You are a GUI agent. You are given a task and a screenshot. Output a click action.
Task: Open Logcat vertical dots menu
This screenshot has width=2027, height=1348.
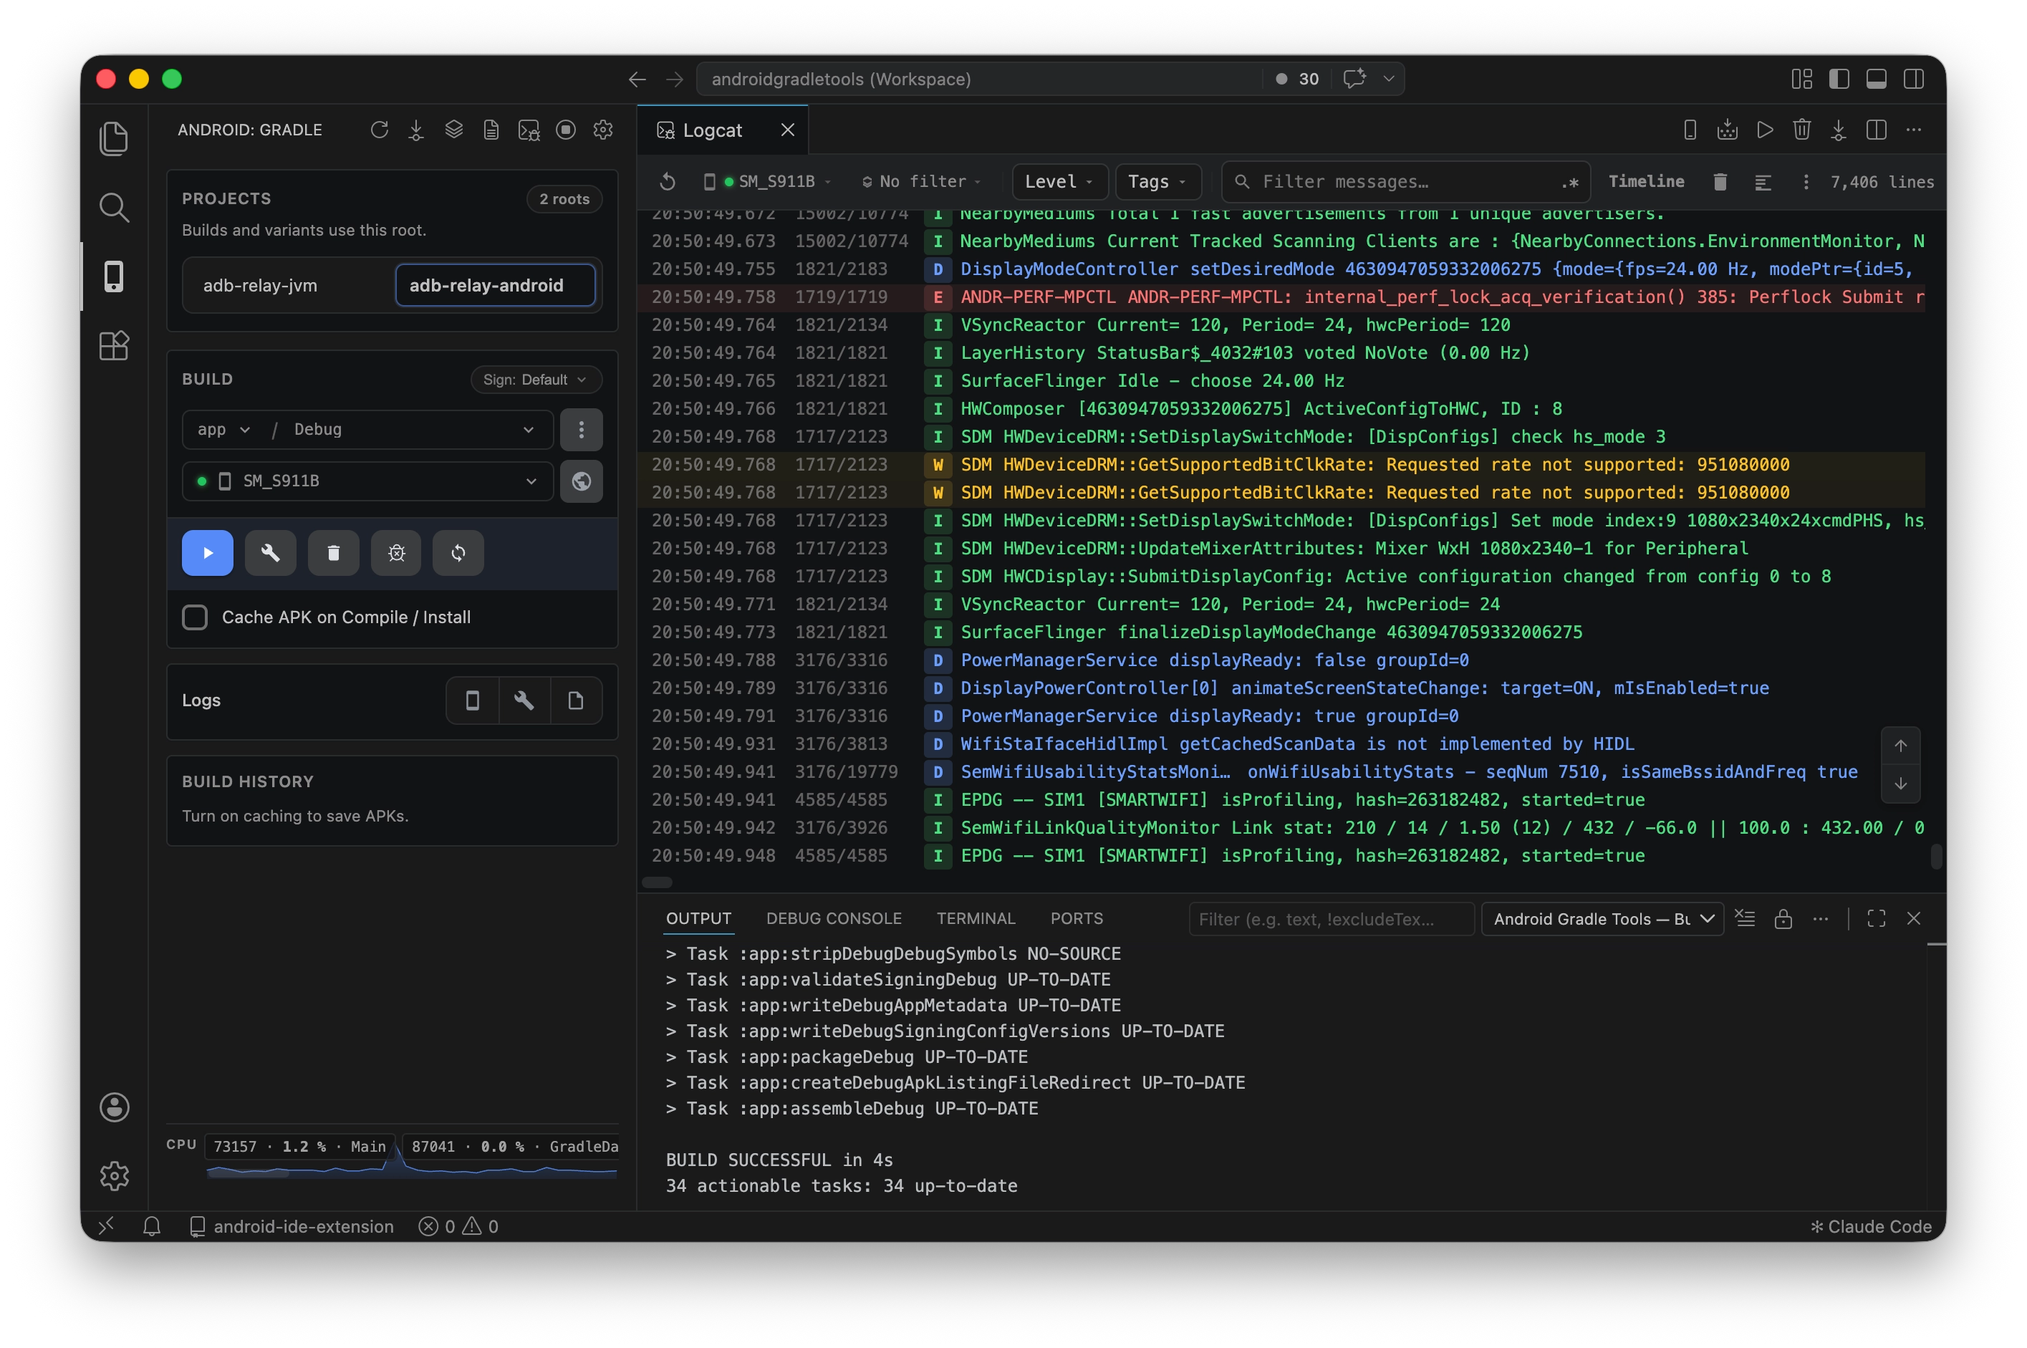(1805, 181)
